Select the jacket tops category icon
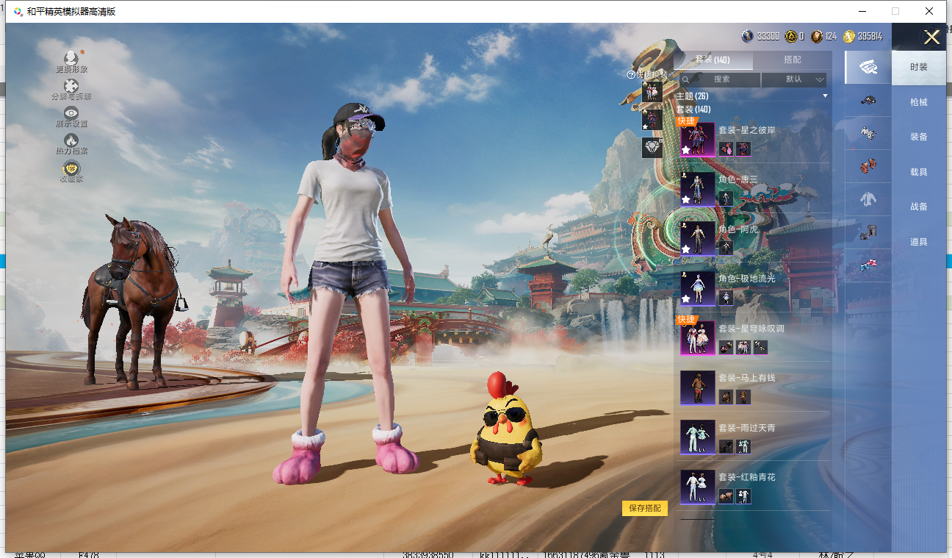This screenshot has height=558, width=952. tap(868, 199)
